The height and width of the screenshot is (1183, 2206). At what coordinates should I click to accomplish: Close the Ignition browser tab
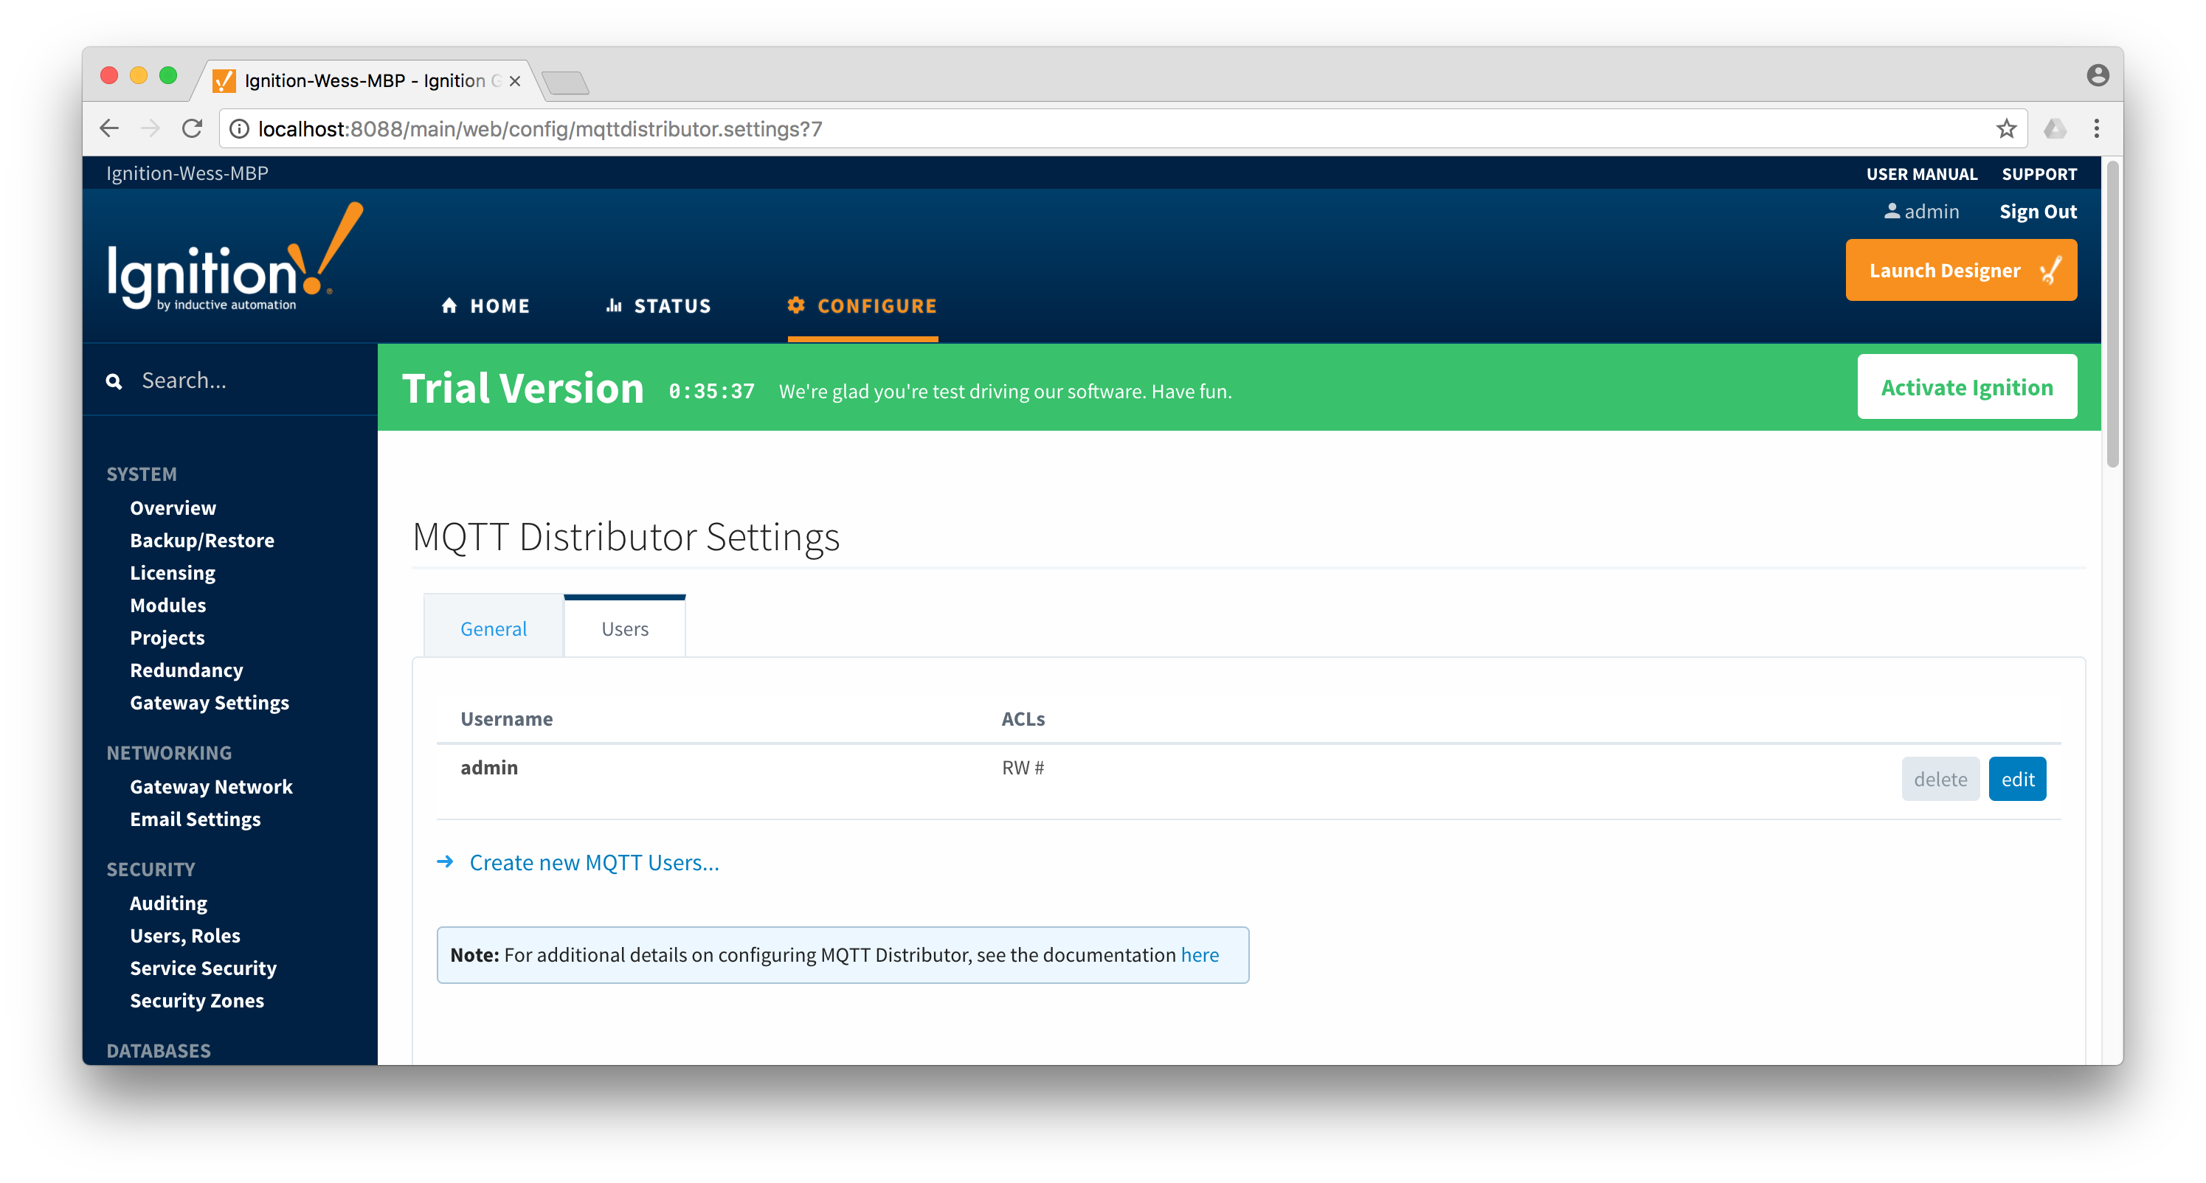(515, 80)
